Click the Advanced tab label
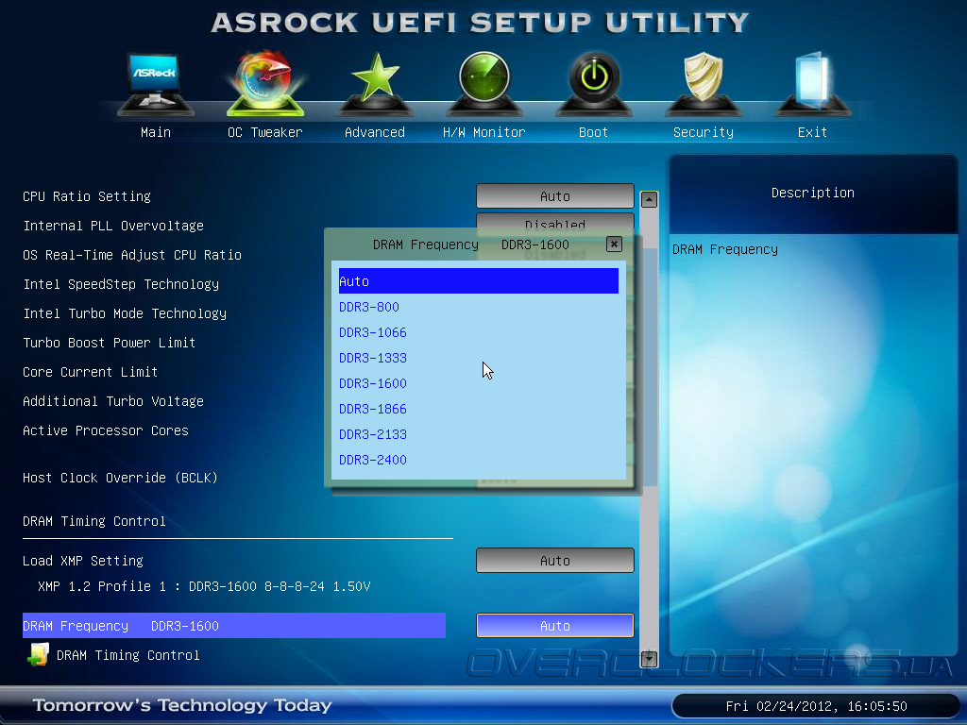This screenshot has width=967, height=725. point(375,132)
